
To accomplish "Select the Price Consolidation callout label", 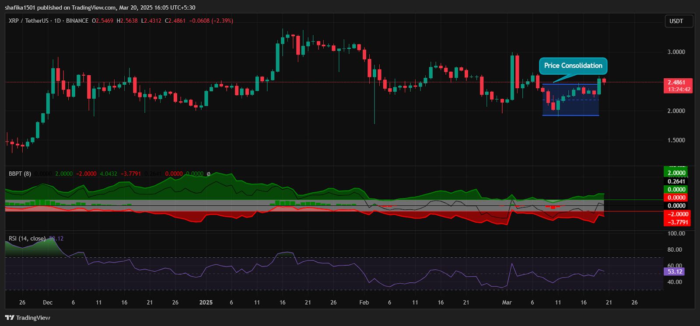I will (x=573, y=66).
